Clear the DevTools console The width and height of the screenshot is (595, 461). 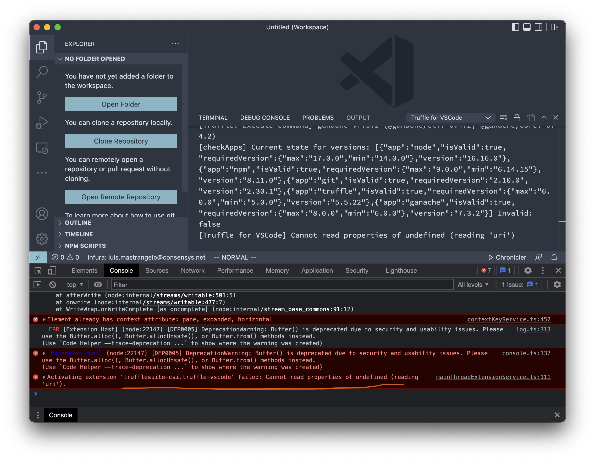pyautogui.click(x=53, y=284)
